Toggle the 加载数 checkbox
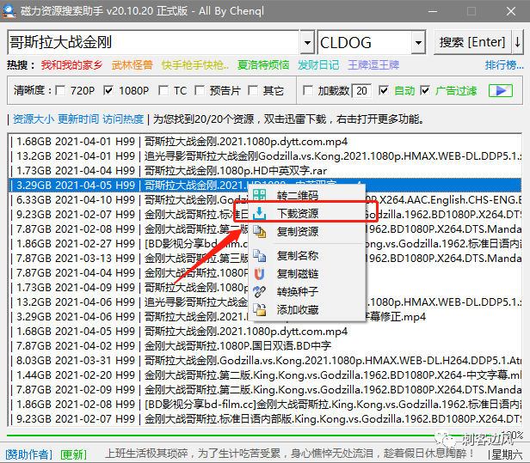Viewport: 530px width, 463px height. click(308, 90)
